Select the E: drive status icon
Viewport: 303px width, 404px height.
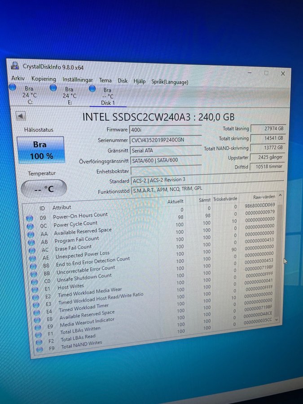[53, 88]
